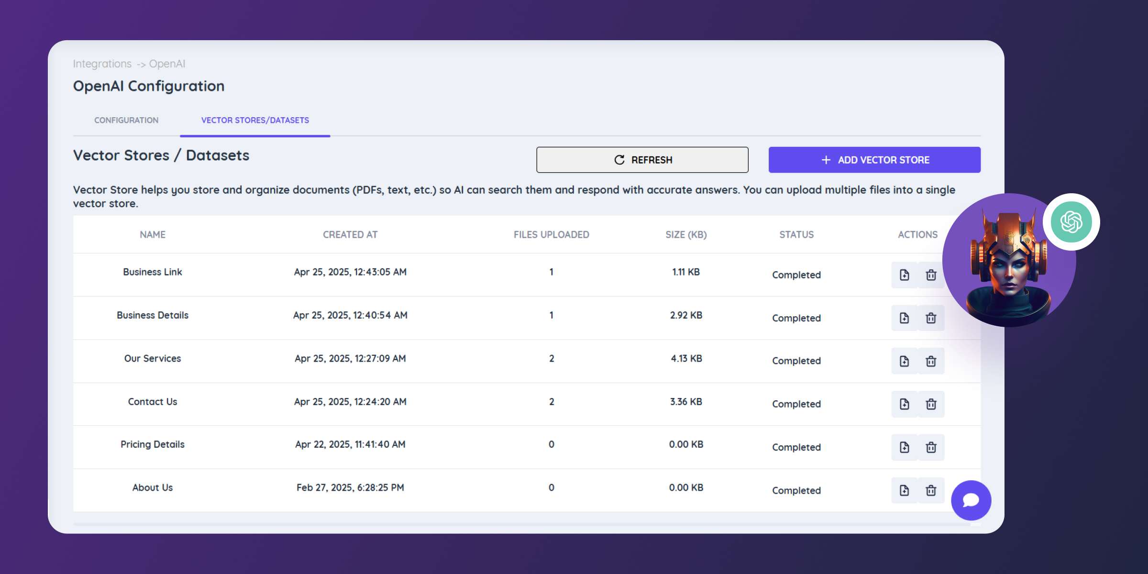Screen dimensions: 1148x574
Task: Open the chat bubble widget
Action: pos(971,500)
